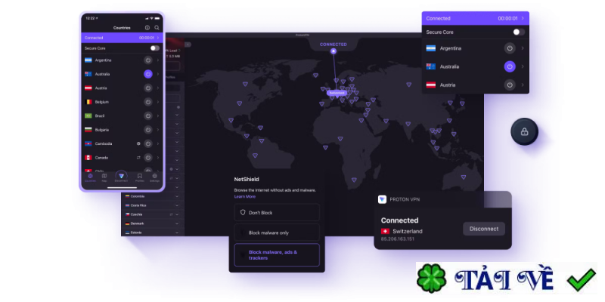605x302 pixels.
Task: Click the TẢI VỀ download banner
Action: (x=507, y=279)
